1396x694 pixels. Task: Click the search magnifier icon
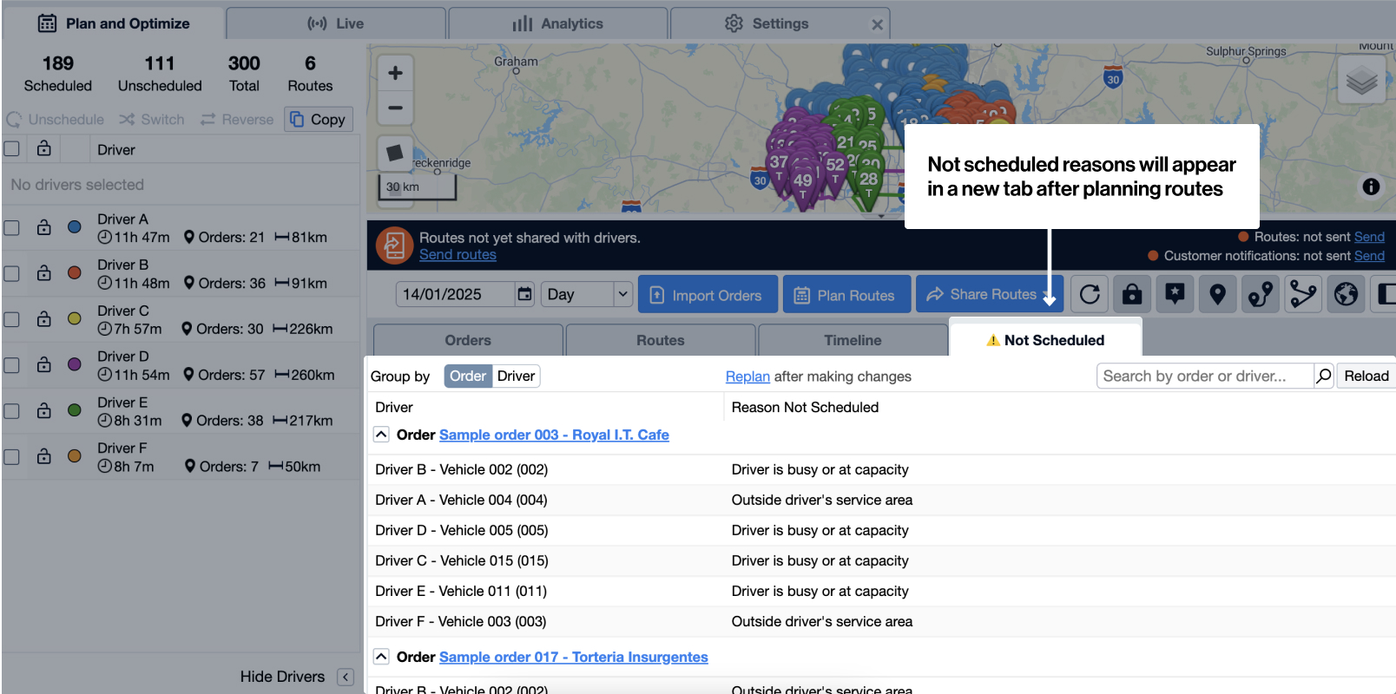pos(1324,376)
